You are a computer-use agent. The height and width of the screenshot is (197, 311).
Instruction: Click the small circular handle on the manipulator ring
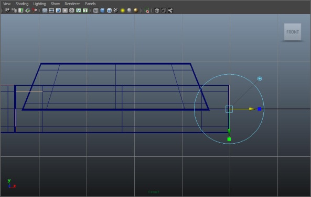point(260,78)
